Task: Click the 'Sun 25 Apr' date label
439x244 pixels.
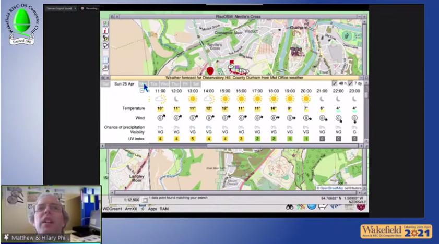Action: click(x=124, y=84)
